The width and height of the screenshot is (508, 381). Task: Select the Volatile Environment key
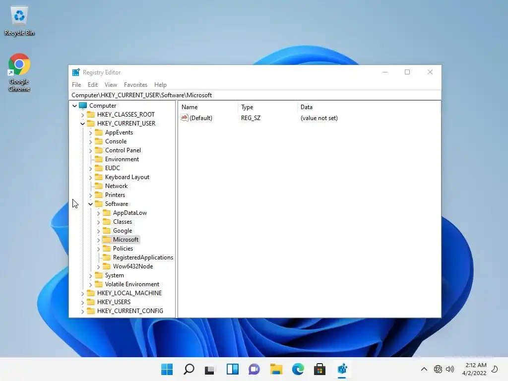pos(132,284)
